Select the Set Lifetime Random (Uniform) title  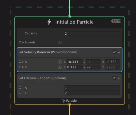point(42,78)
